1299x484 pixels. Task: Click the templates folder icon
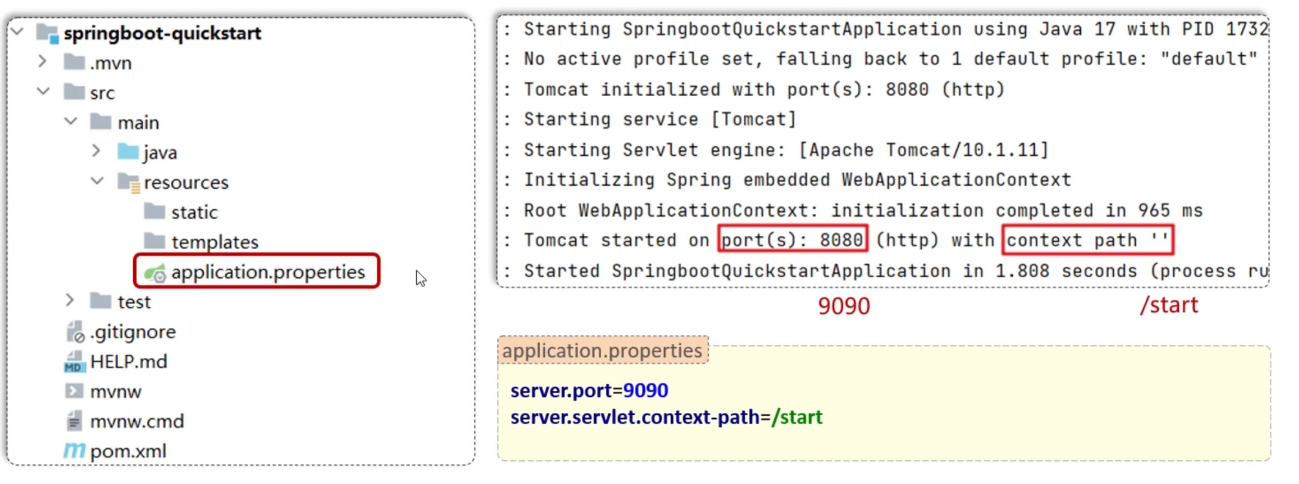point(154,241)
